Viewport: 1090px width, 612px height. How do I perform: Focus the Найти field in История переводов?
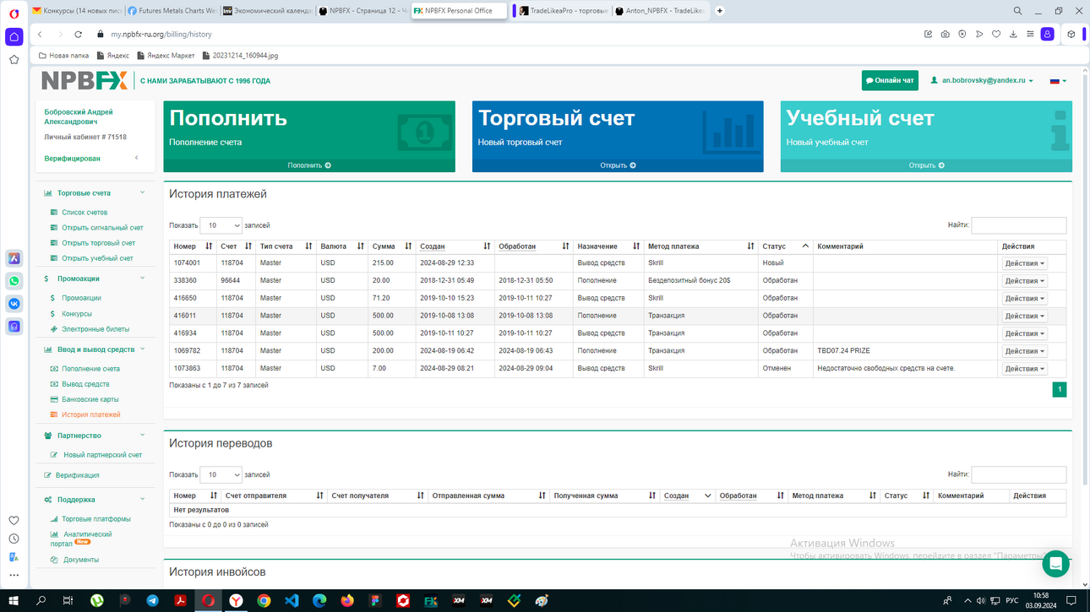(x=1018, y=474)
